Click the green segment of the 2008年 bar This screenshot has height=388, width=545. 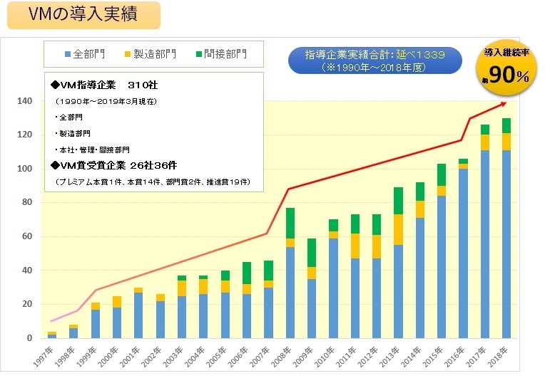(290, 223)
